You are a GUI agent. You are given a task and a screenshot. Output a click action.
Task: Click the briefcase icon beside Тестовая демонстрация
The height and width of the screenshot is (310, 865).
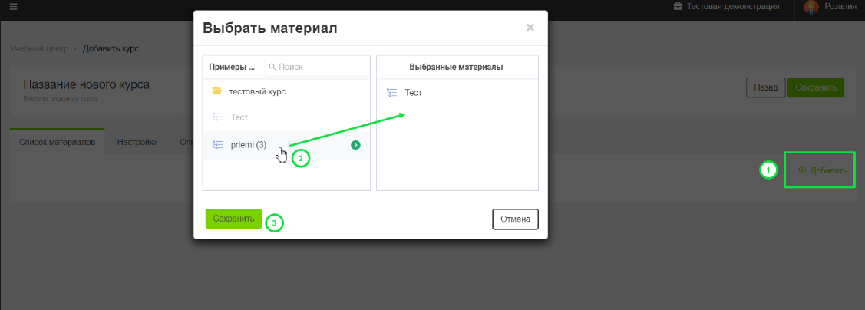coord(678,7)
